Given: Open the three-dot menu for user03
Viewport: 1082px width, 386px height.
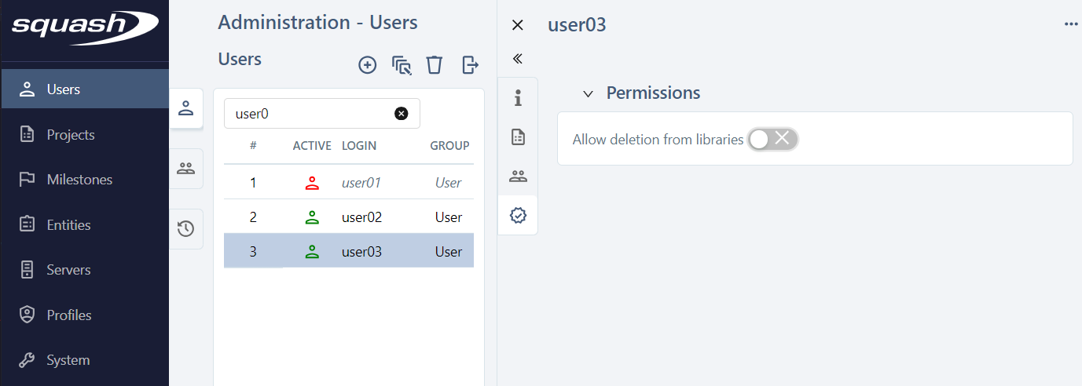Looking at the screenshot, I should pos(1070,24).
